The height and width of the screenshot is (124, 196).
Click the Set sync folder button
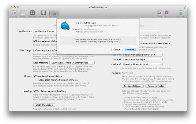pyautogui.click(x=133, y=86)
